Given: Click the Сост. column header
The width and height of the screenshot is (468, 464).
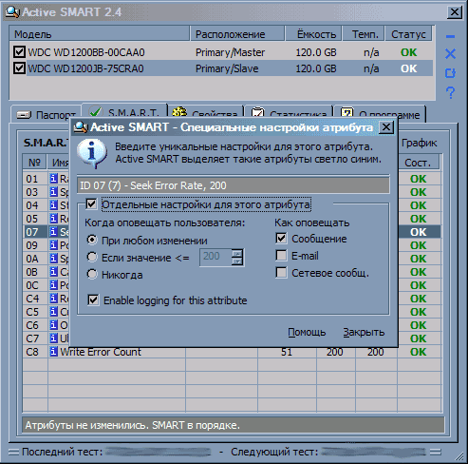Looking at the screenshot, I should pyautogui.click(x=418, y=163).
